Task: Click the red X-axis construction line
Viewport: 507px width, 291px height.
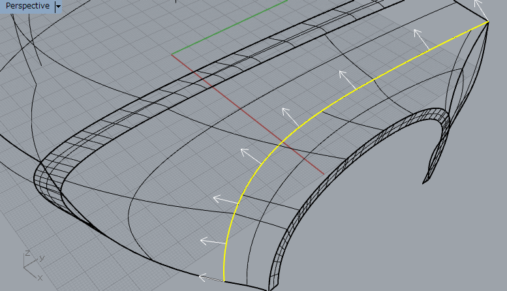Action: coord(248,114)
